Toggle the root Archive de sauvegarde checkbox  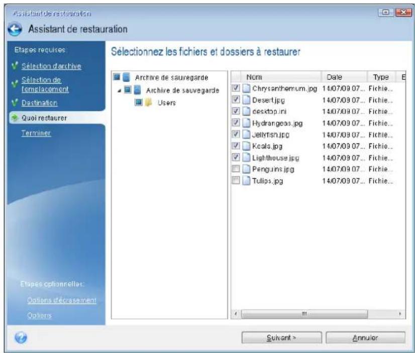pos(117,77)
